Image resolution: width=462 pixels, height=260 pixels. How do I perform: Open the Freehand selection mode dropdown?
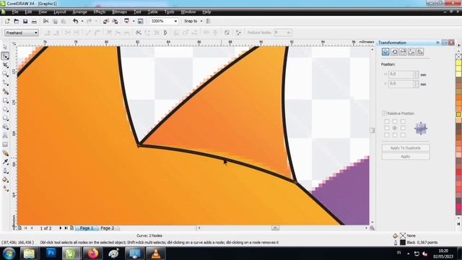pyautogui.click(x=36, y=32)
